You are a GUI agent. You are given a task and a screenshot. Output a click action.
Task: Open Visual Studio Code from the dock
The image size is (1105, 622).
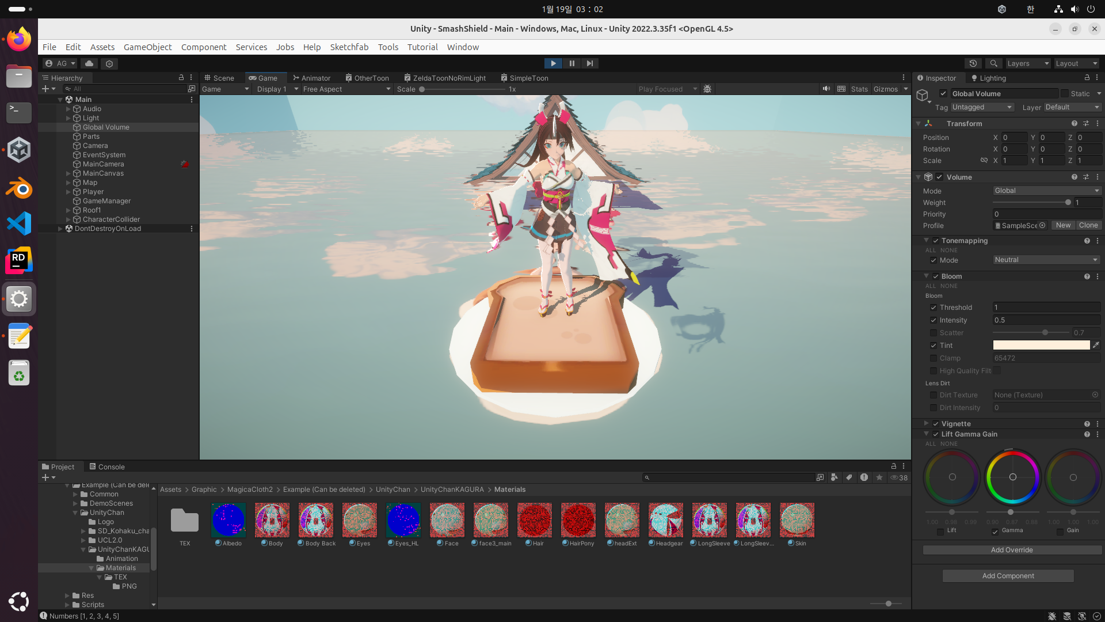tap(19, 224)
